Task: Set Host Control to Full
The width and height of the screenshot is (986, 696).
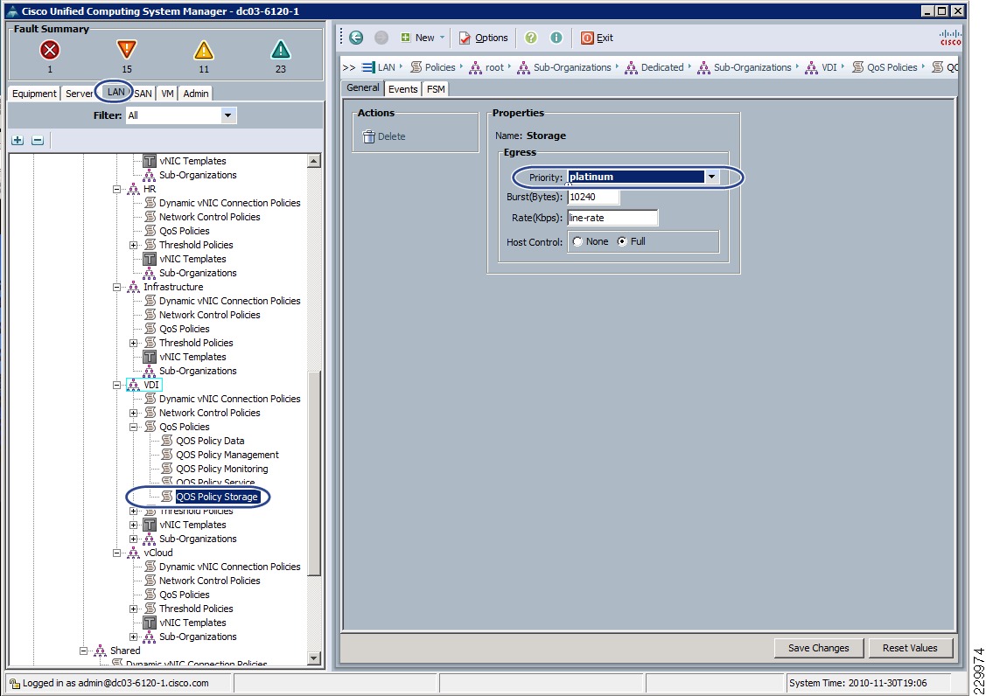Action: coord(622,241)
